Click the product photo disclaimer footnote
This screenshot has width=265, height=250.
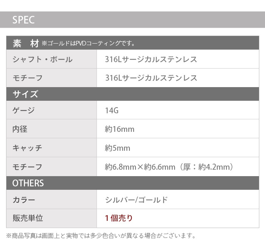point(101,236)
